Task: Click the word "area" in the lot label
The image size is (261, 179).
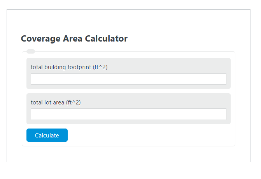Action: (58, 102)
